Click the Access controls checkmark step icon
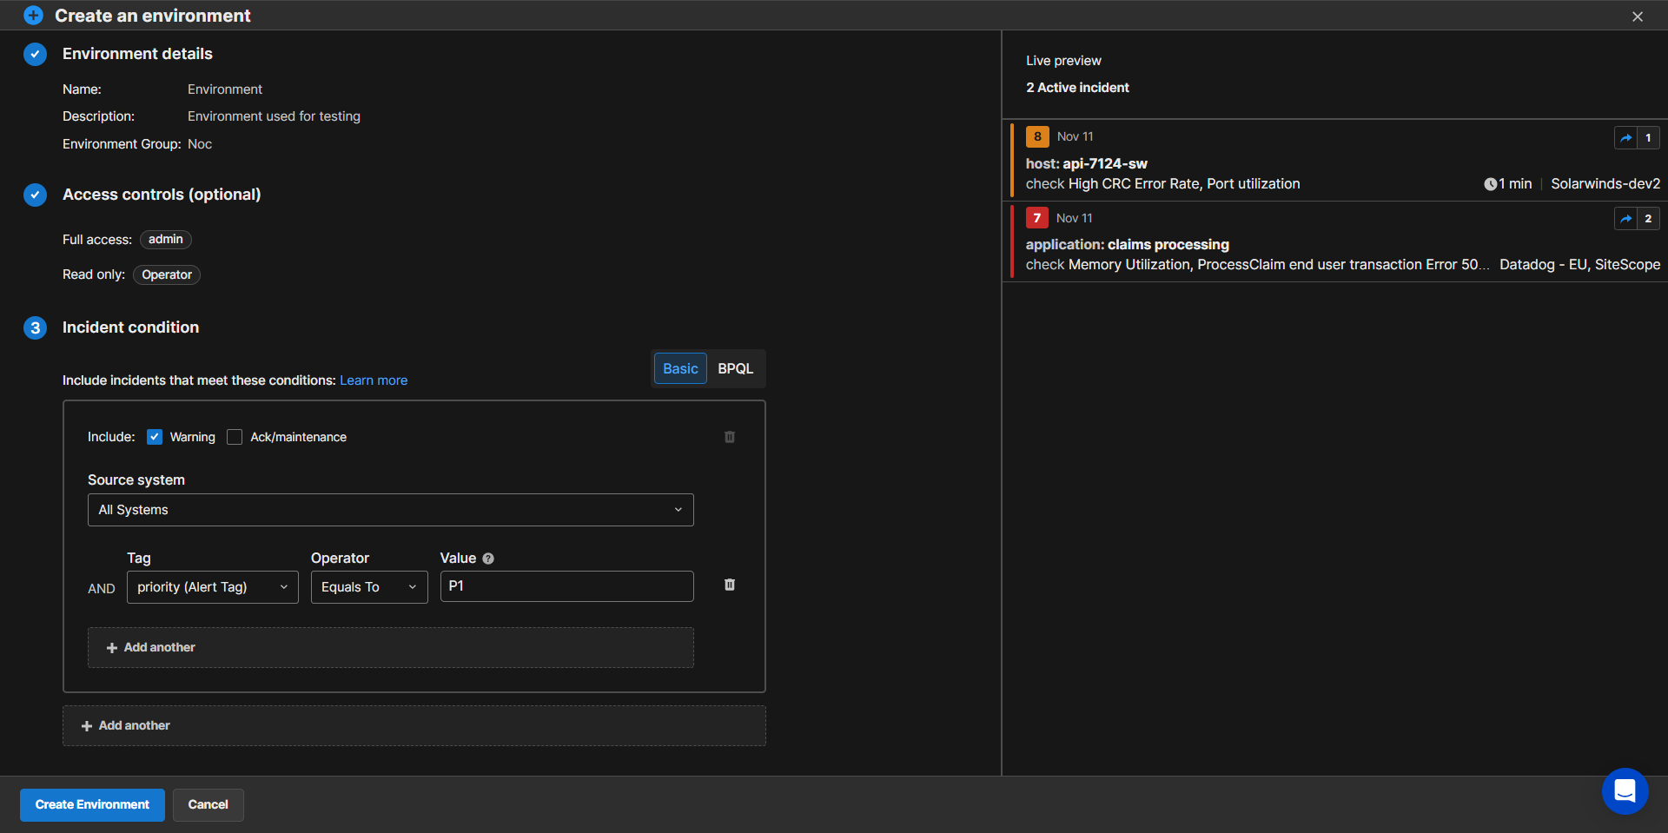 [x=35, y=195]
